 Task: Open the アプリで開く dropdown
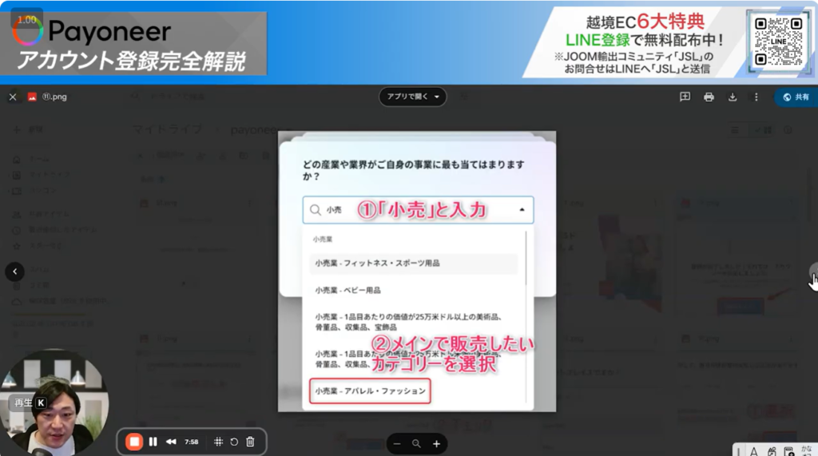(412, 97)
